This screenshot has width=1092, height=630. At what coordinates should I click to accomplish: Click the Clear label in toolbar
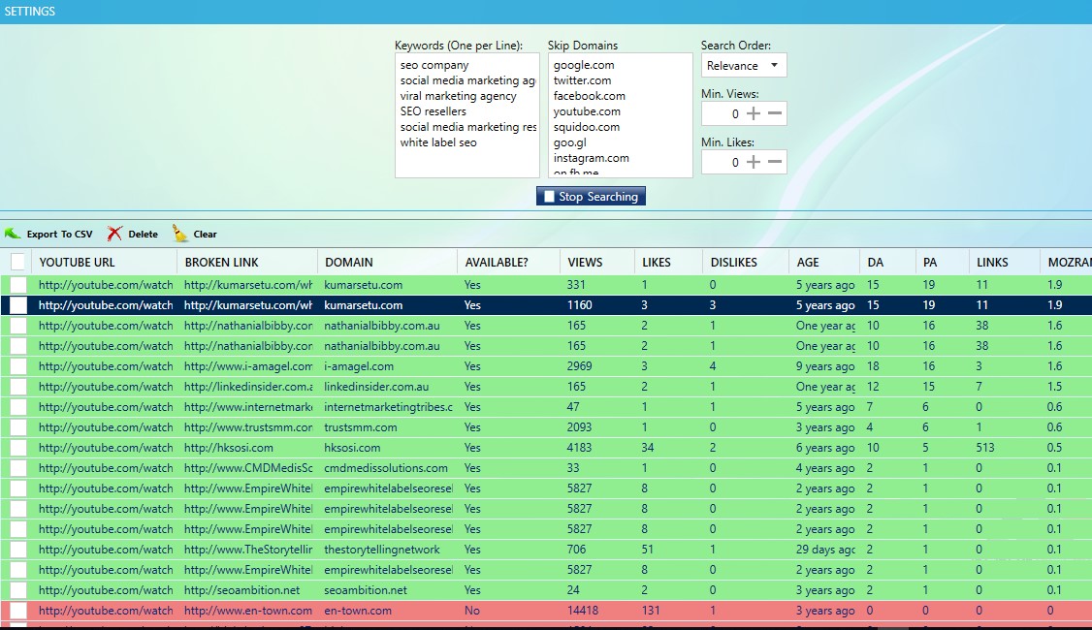click(205, 235)
